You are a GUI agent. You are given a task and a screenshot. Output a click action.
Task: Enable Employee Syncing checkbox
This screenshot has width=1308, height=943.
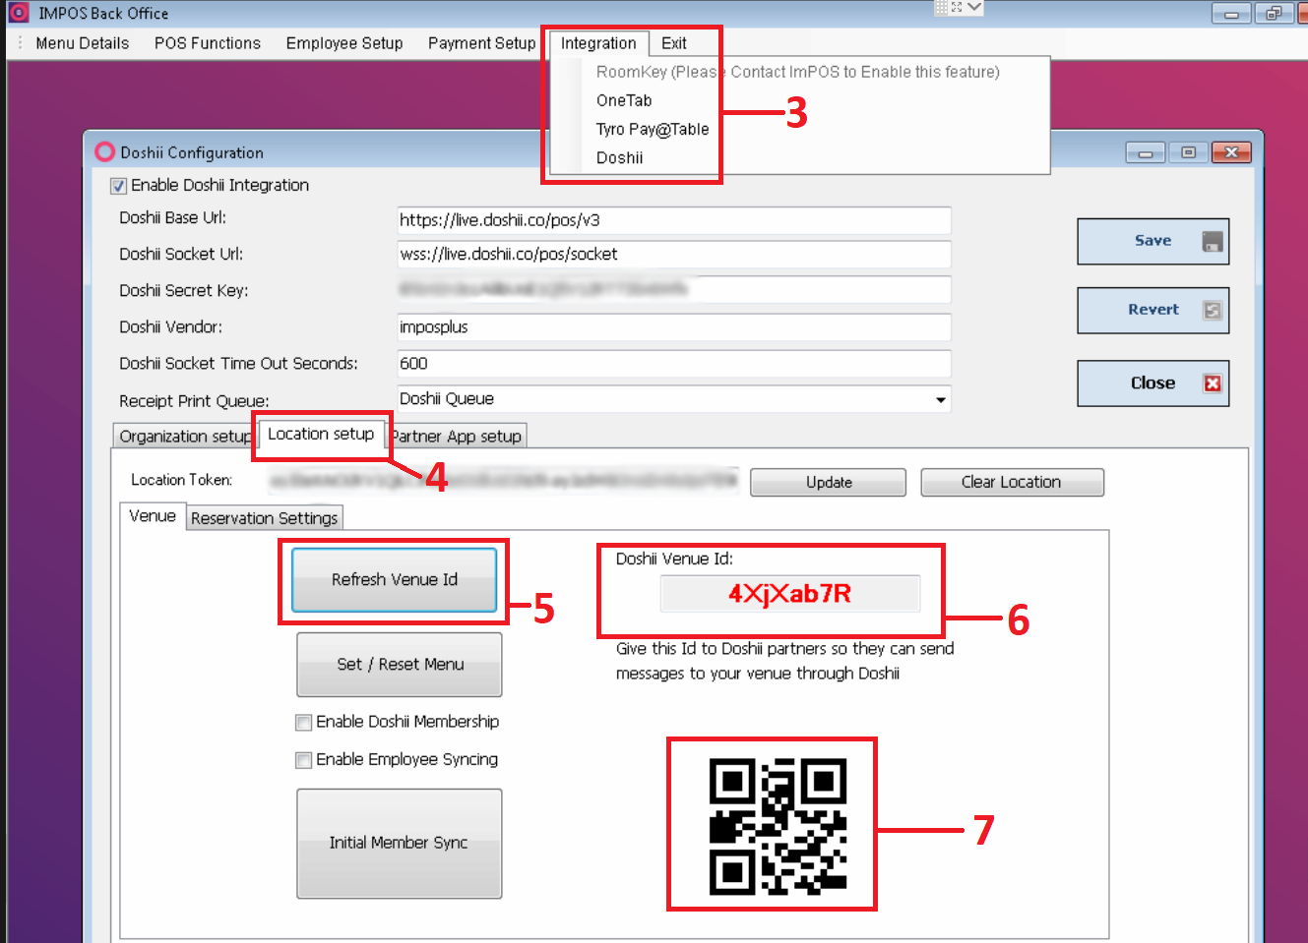pyautogui.click(x=304, y=760)
